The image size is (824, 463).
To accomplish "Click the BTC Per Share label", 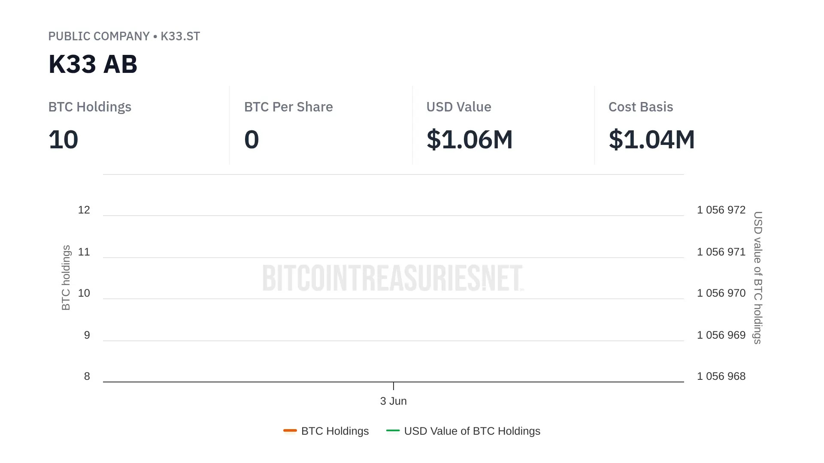I will 288,107.
